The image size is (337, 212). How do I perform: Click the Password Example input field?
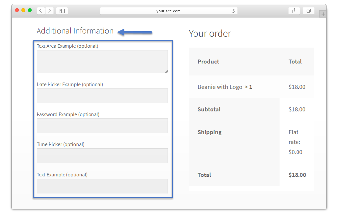(x=102, y=126)
